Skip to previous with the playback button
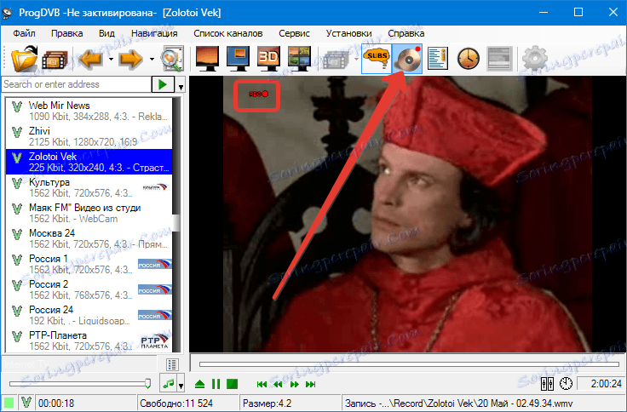This screenshot has width=627, height=412. 262,385
